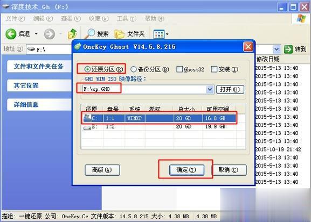
Task: Confirm with the 确定 button
Action: (x=186, y=170)
